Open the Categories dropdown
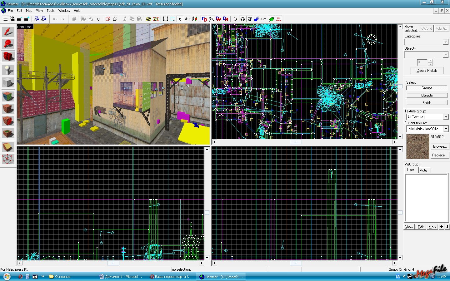Image resolution: width=450 pixels, height=281 pixels. (x=445, y=42)
